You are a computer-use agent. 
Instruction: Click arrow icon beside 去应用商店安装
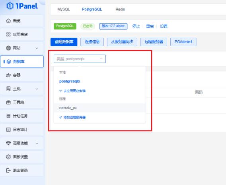click(x=60, y=91)
